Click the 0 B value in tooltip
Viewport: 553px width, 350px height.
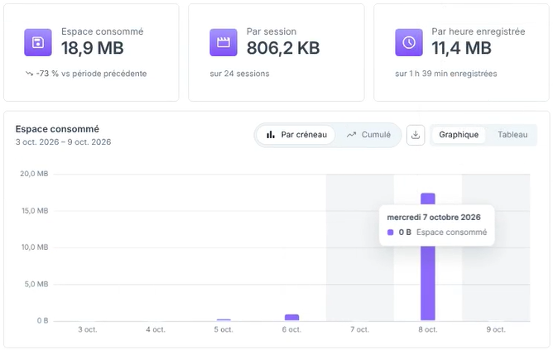point(405,233)
